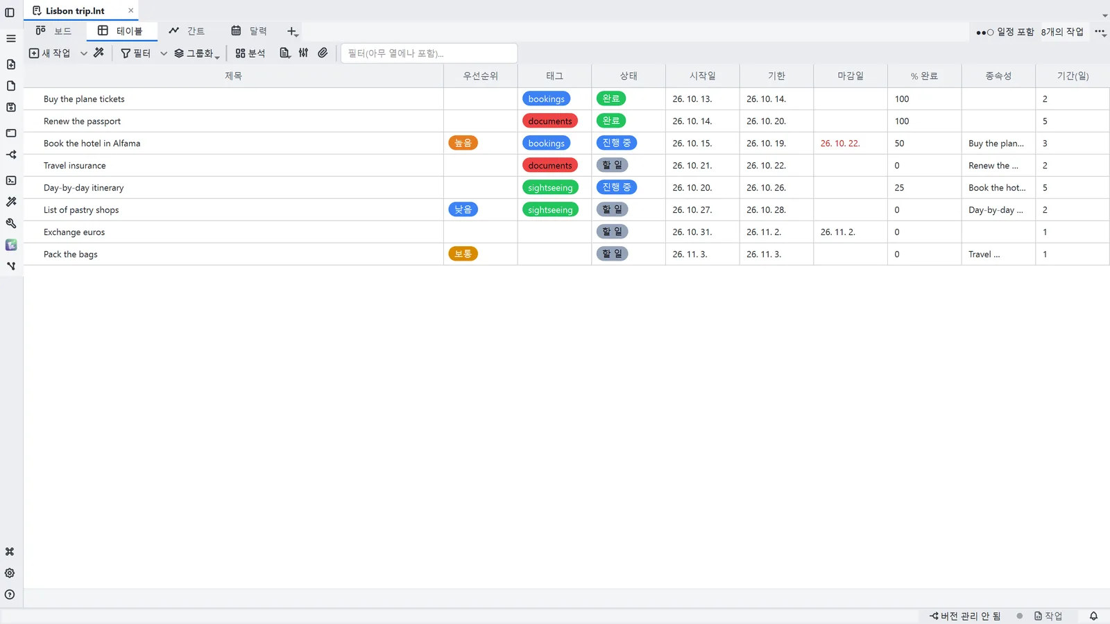Image resolution: width=1110 pixels, height=624 pixels.
Task: Switch to the 보드 view tab
Action: coord(54,31)
